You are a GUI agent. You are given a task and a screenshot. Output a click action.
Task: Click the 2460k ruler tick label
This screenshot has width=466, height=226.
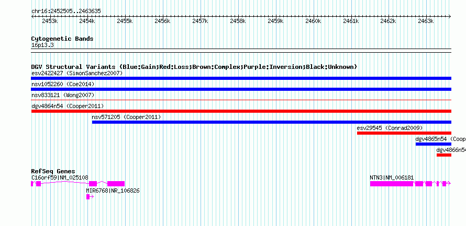[x=313, y=21]
